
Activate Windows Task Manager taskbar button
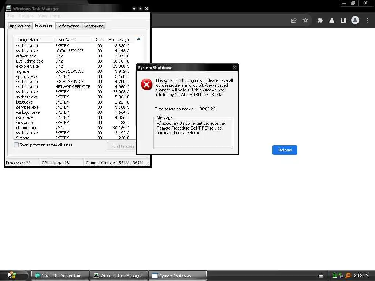click(x=119, y=276)
